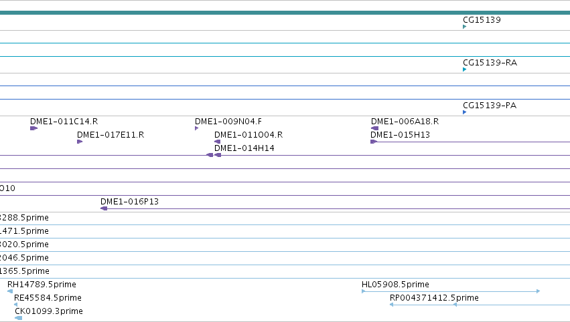Select the CG15139-RA transcript arrow marker
Viewport: 570px width, 322px height.
click(465, 69)
